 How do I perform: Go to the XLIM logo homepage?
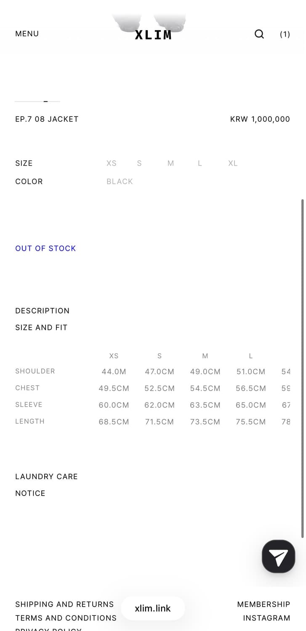click(153, 35)
